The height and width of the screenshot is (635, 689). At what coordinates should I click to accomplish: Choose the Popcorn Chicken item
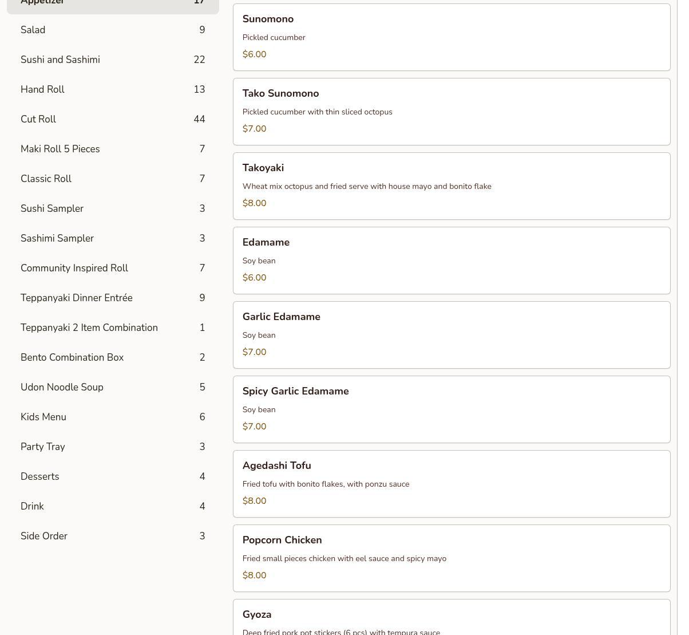(x=452, y=558)
